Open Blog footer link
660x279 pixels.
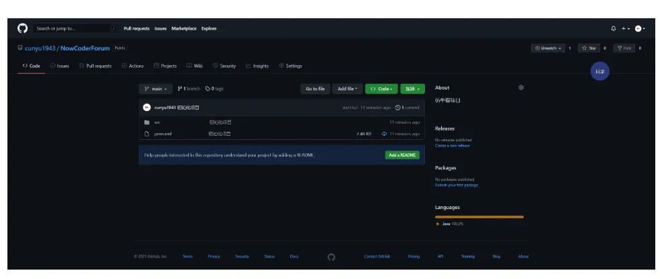click(496, 256)
